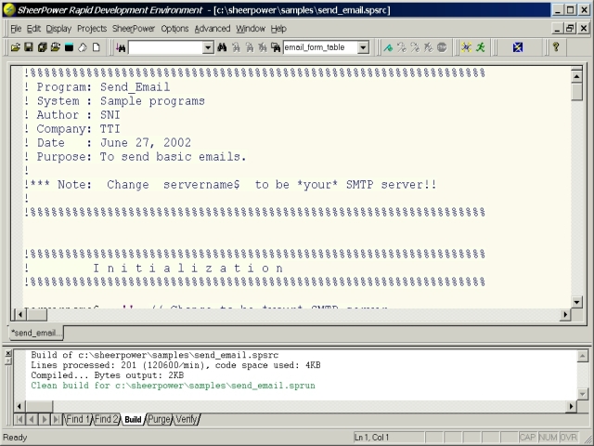Click the email_form_table combo box
Screen dimensions: 594x446
326,47
